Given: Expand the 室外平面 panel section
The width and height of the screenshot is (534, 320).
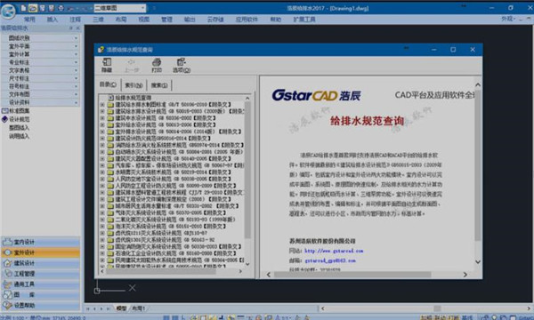Looking at the screenshot, I should click(x=40, y=46).
